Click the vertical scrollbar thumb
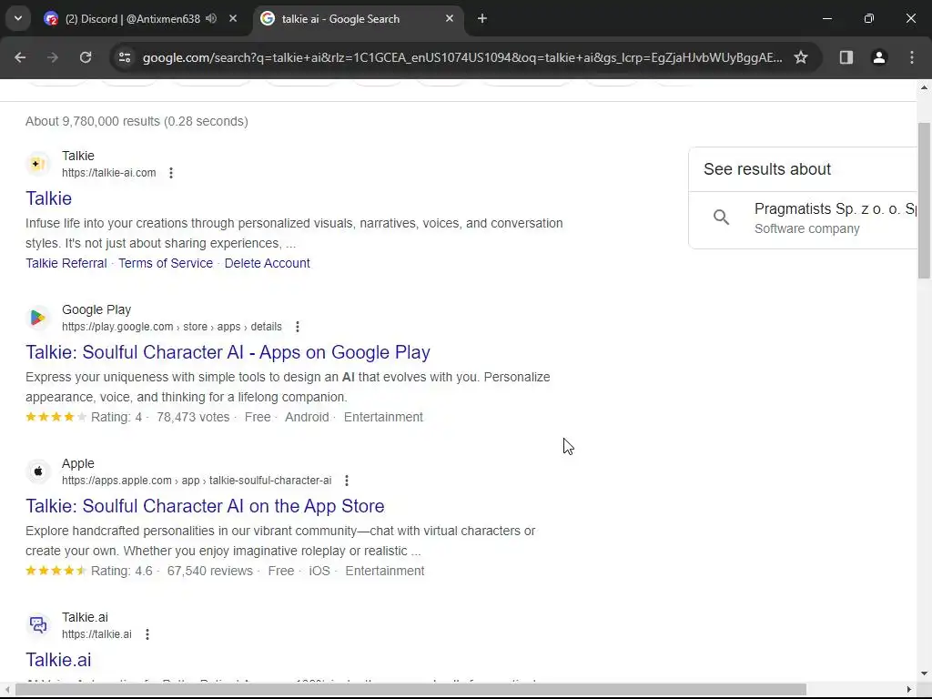The height and width of the screenshot is (699, 932). pos(924,200)
